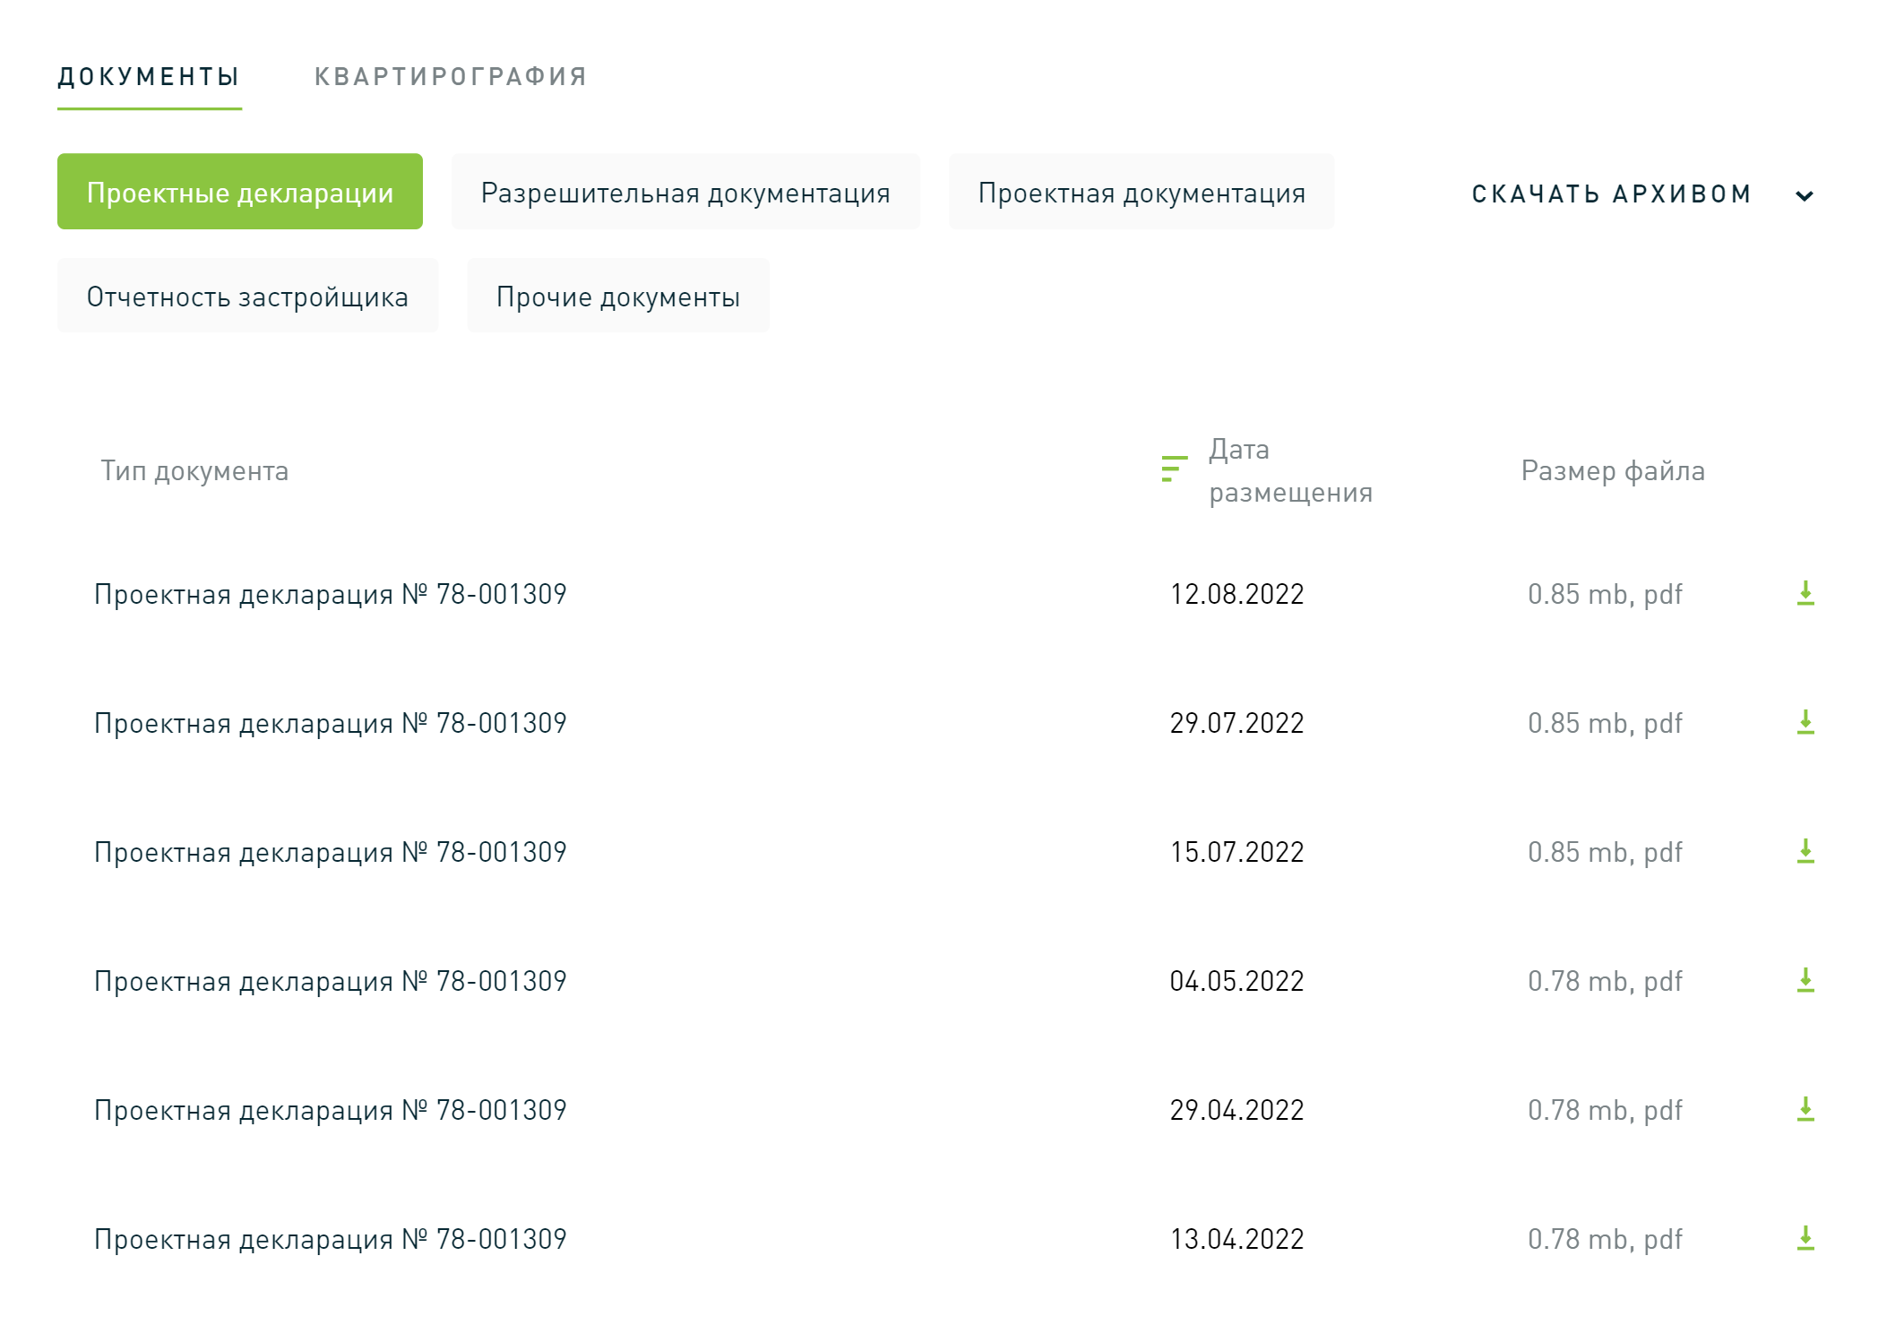The image size is (1878, 1342).
Task: Expand the Скачать архивом chevron
Action: 1805,195
